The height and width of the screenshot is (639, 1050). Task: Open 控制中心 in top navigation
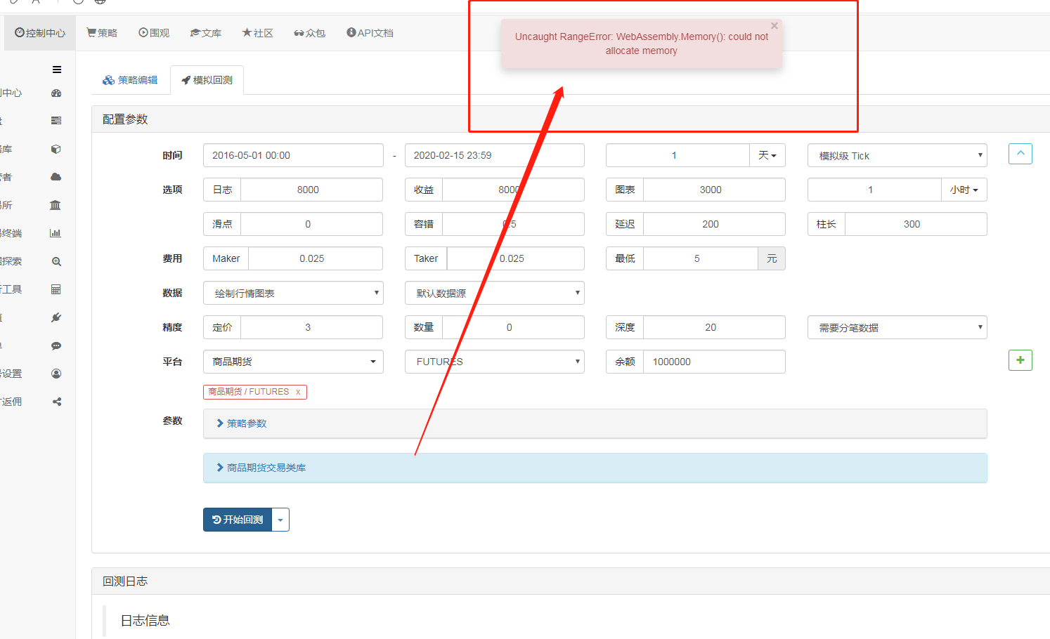click(x=40, y=33)
